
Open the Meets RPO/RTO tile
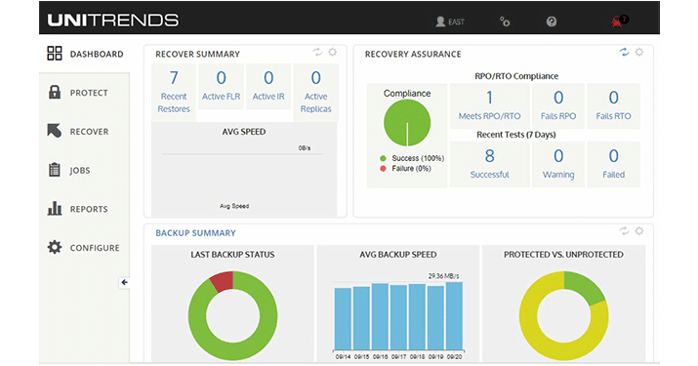(489, 106)
